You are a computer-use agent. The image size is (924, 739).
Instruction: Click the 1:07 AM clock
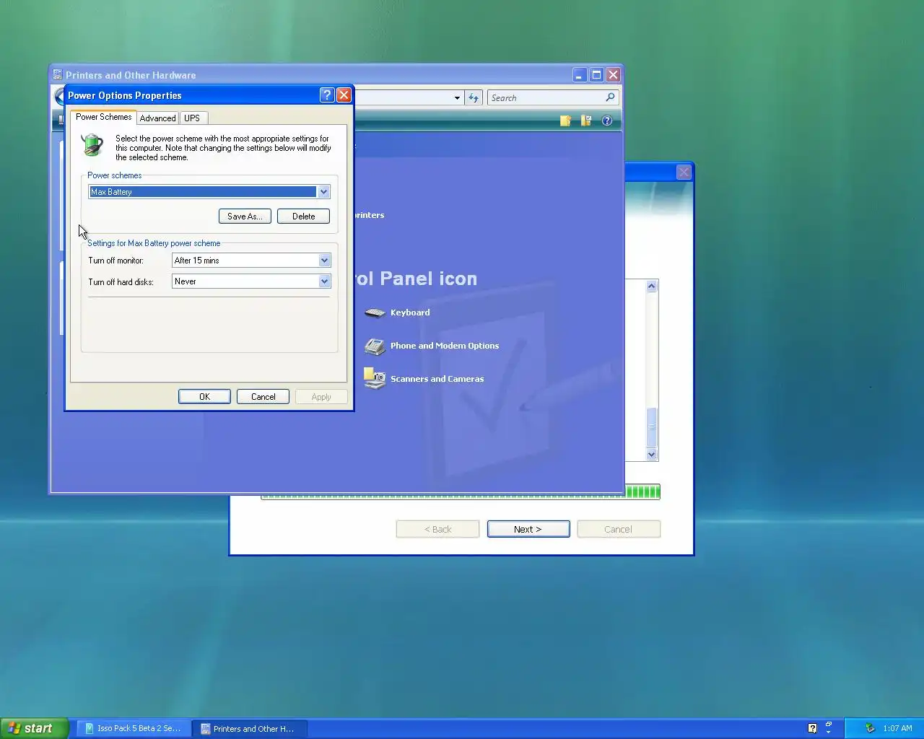coord(897,728)
